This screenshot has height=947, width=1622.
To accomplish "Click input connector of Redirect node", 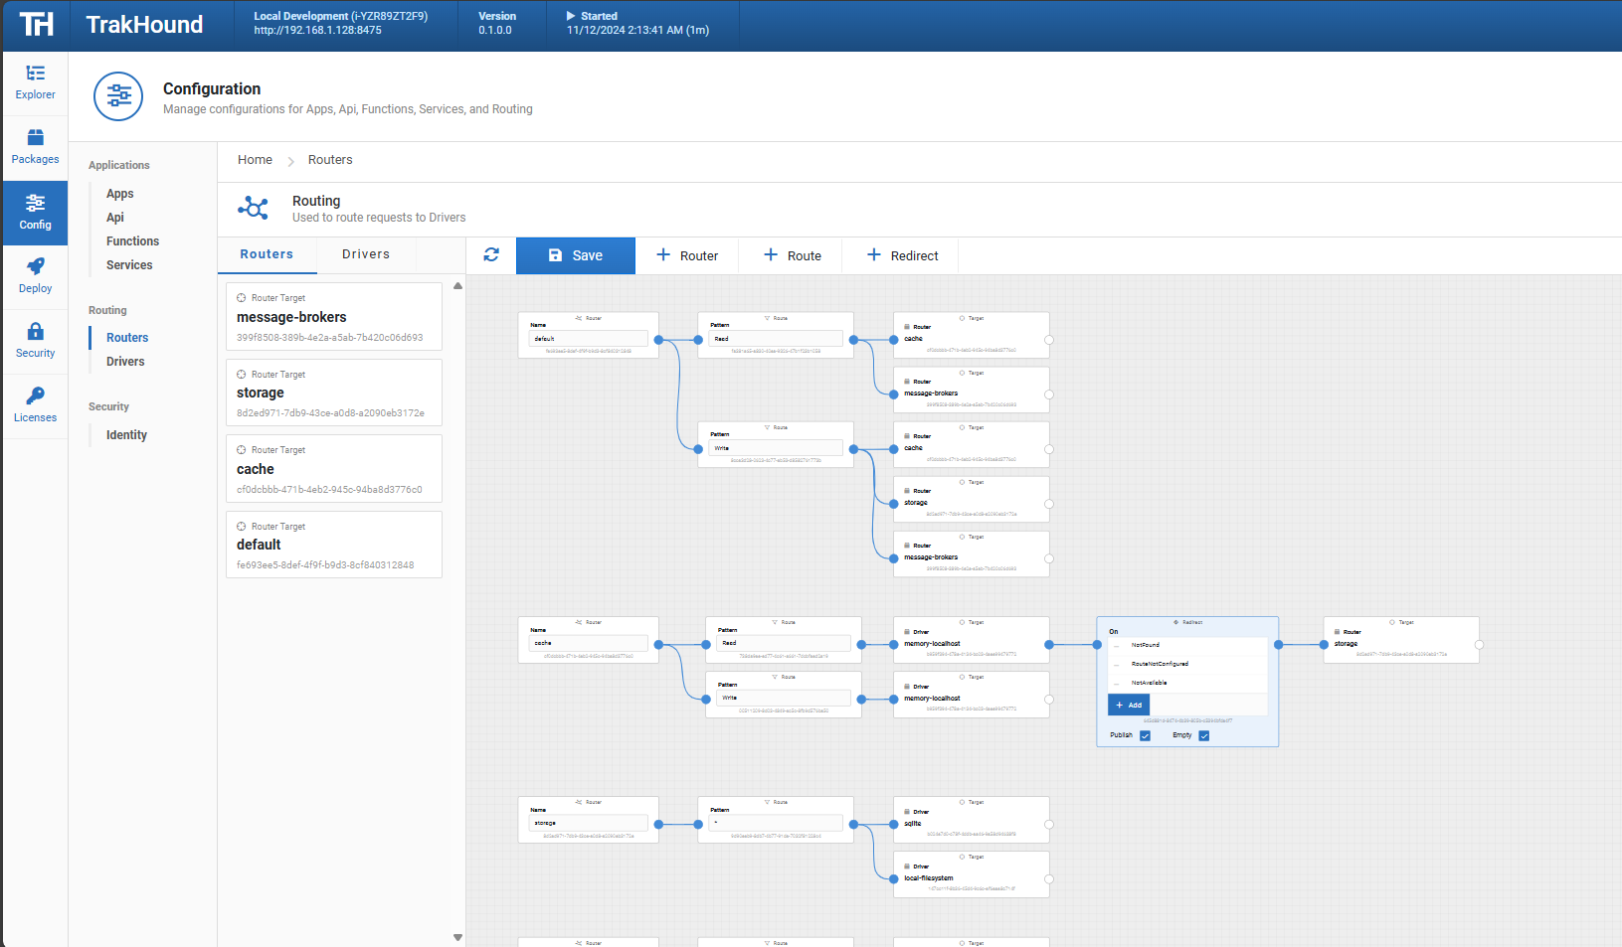I will point(1097,645).
